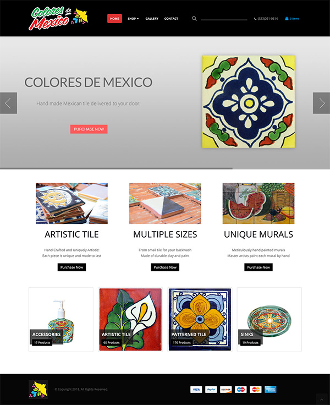Open the Gallery menu item

click(x=152, y=19)
